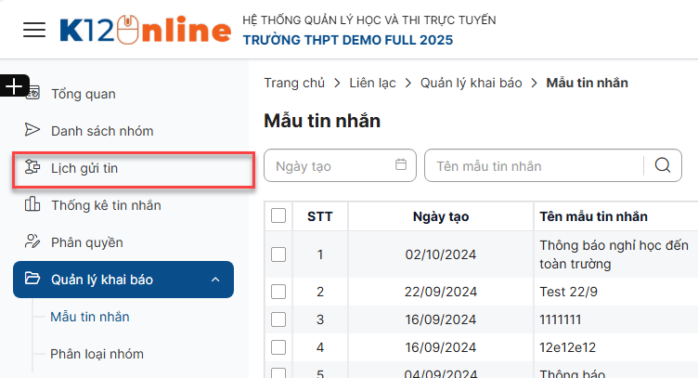Click the K12Online logo
Viewport: 698px width, 378px height.
145,31
